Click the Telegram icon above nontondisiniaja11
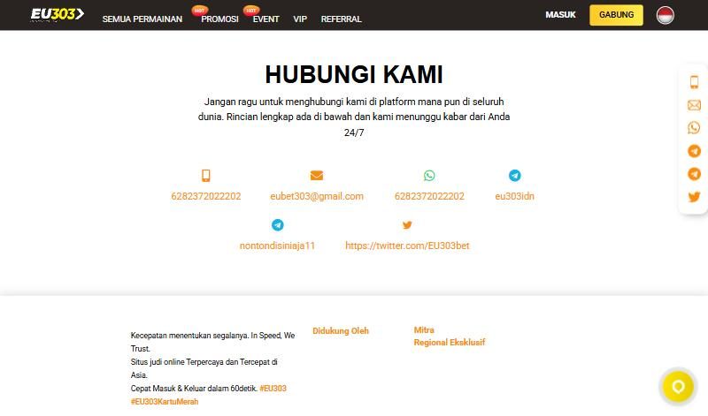This screenshot has height=416, width=708. [278, 224]
